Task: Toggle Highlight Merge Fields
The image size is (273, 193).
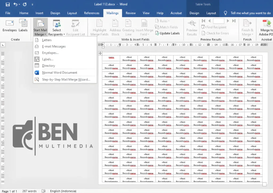Action: [x=99, y=27]
